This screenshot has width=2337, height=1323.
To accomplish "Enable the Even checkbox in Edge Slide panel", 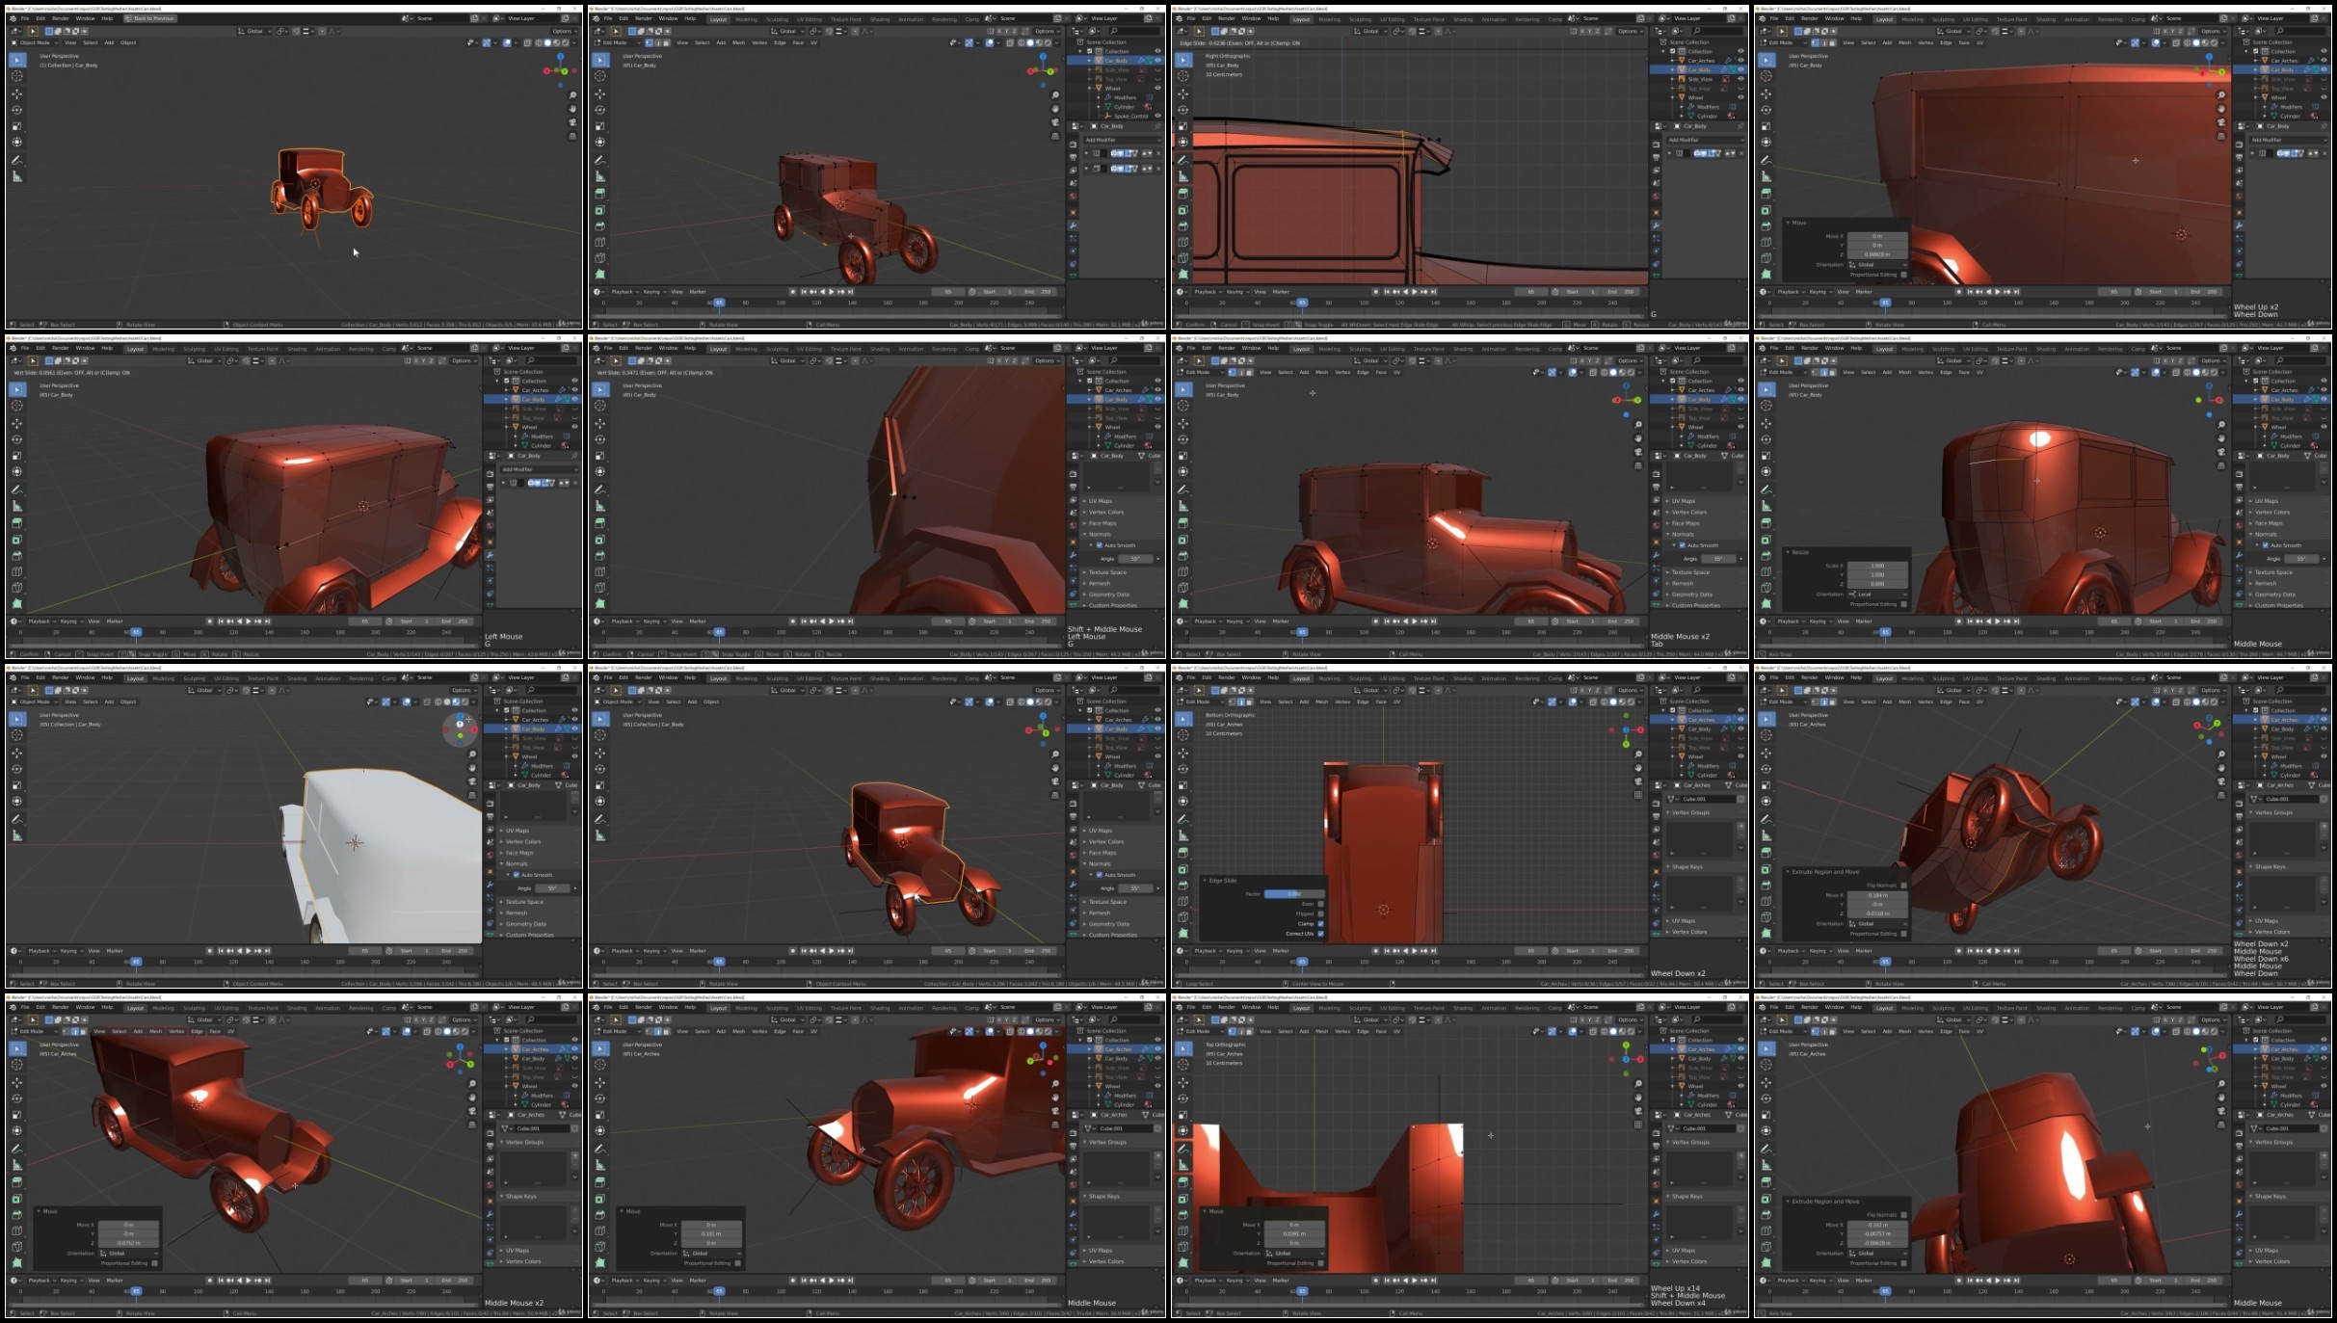I will (x=1320, y=904).
